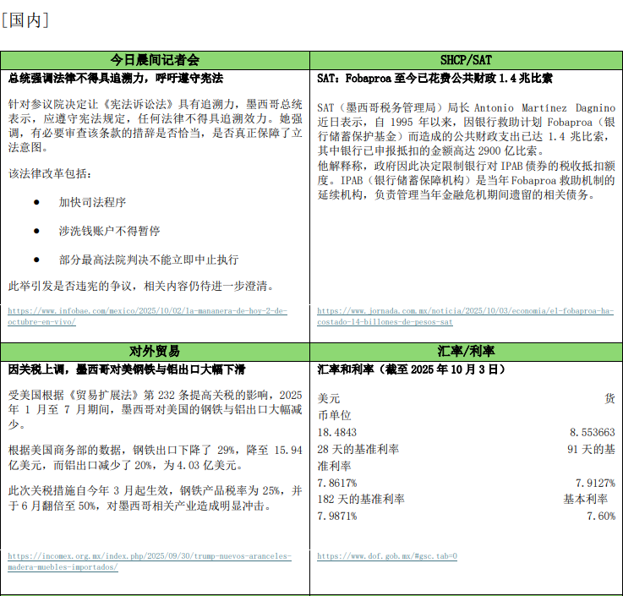Click the bullet item "加快司法程序"

92,203
